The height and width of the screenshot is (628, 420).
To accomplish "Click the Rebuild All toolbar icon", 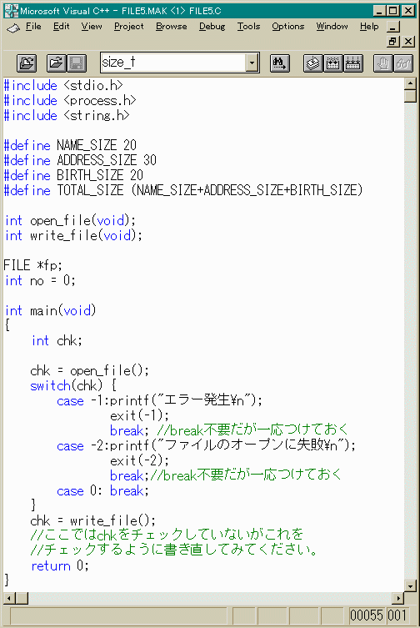I will pos(352,63).
